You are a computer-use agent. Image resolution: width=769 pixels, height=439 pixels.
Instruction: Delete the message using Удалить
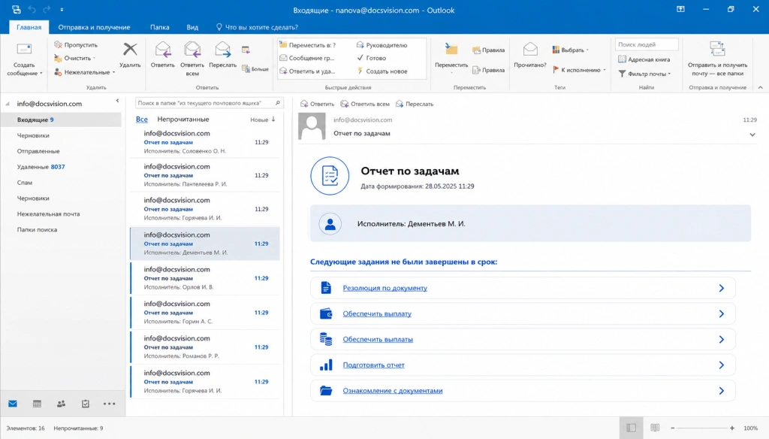[130, 55]
